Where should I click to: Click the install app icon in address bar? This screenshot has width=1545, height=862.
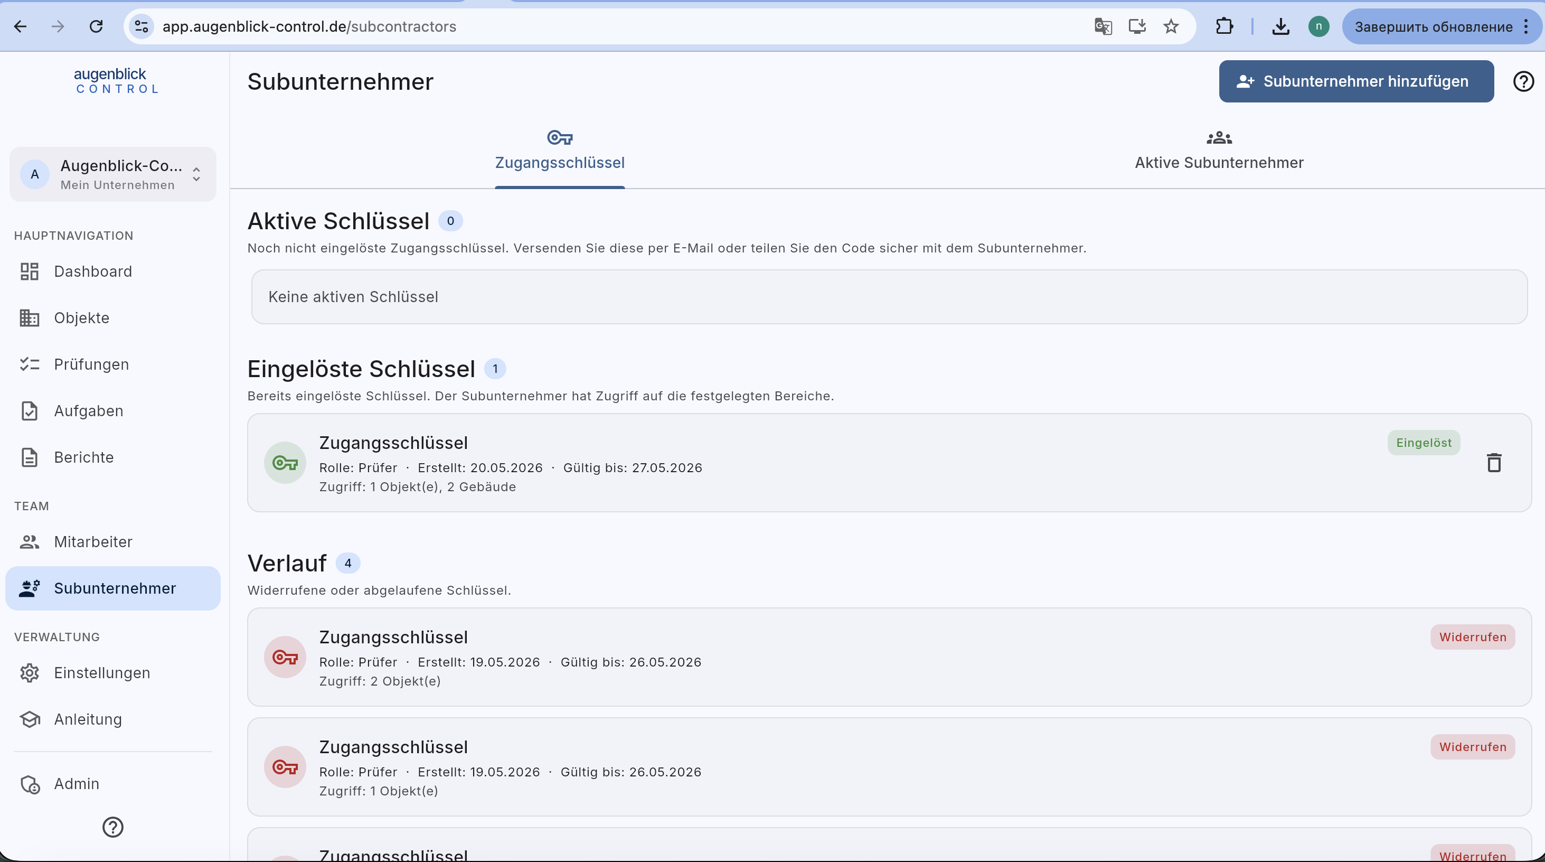pos(1136,26)
